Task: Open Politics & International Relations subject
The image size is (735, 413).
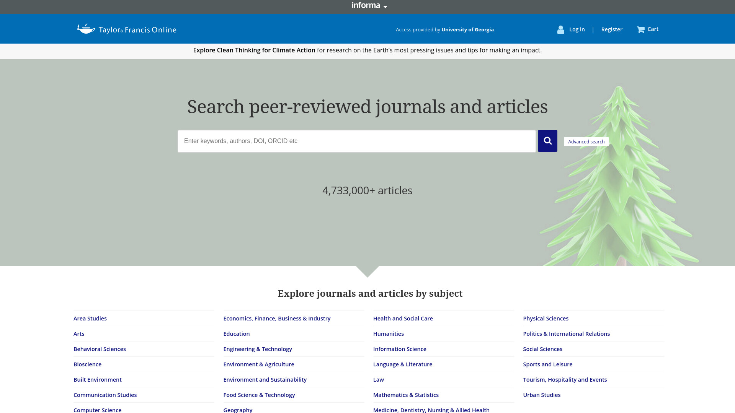Action: (567, 334)
